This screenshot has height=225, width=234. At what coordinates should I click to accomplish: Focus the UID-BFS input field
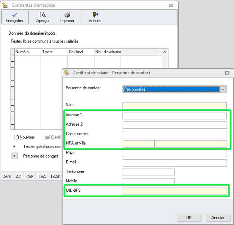(174, 191)
